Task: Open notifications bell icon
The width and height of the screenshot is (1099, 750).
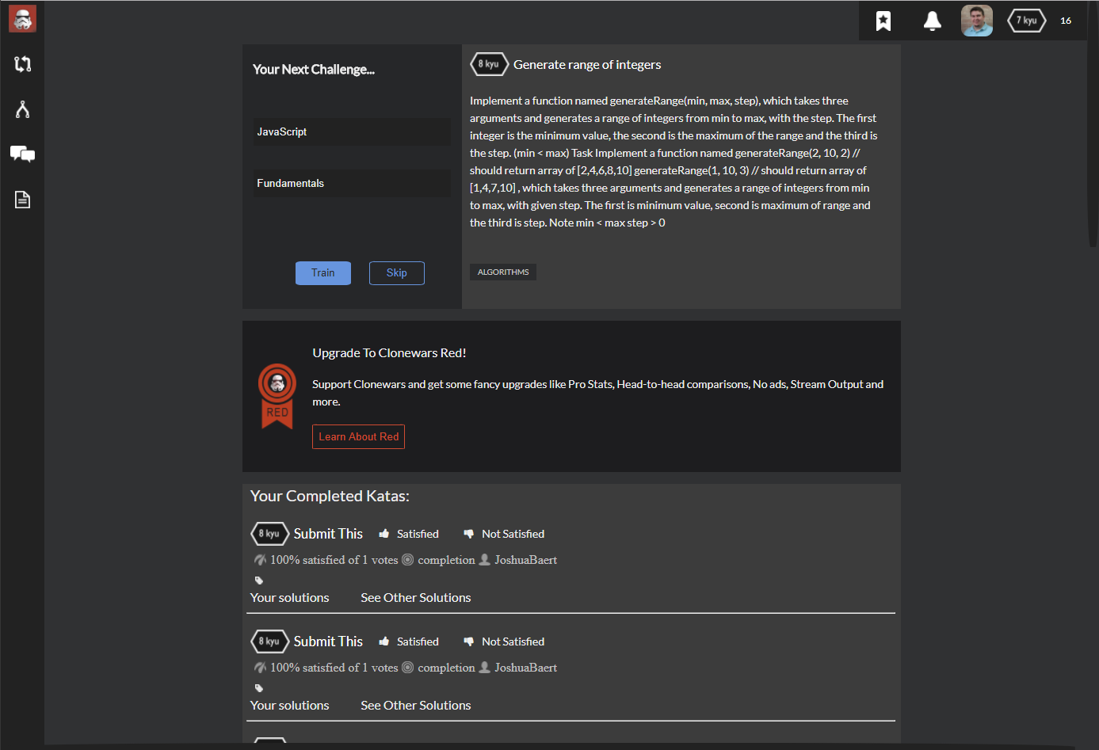Action: (x=932, y=21)
